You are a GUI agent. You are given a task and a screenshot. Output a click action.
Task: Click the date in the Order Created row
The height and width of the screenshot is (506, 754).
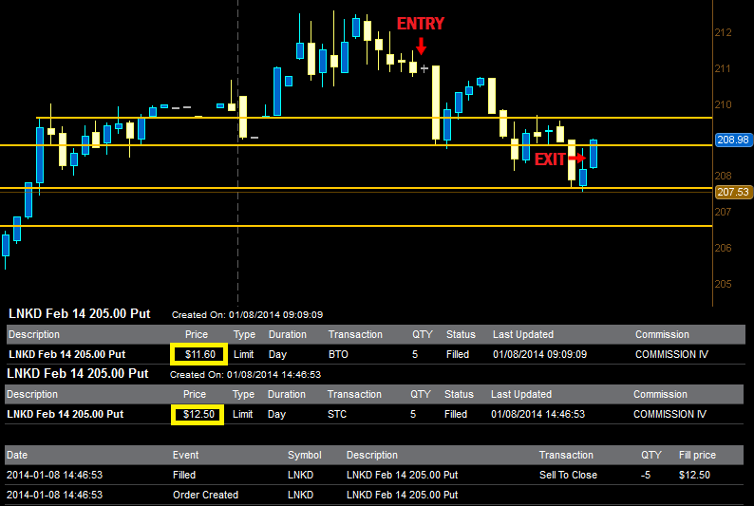54,495
